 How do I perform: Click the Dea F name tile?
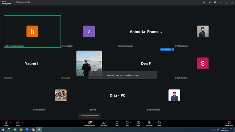pos(146,63)
